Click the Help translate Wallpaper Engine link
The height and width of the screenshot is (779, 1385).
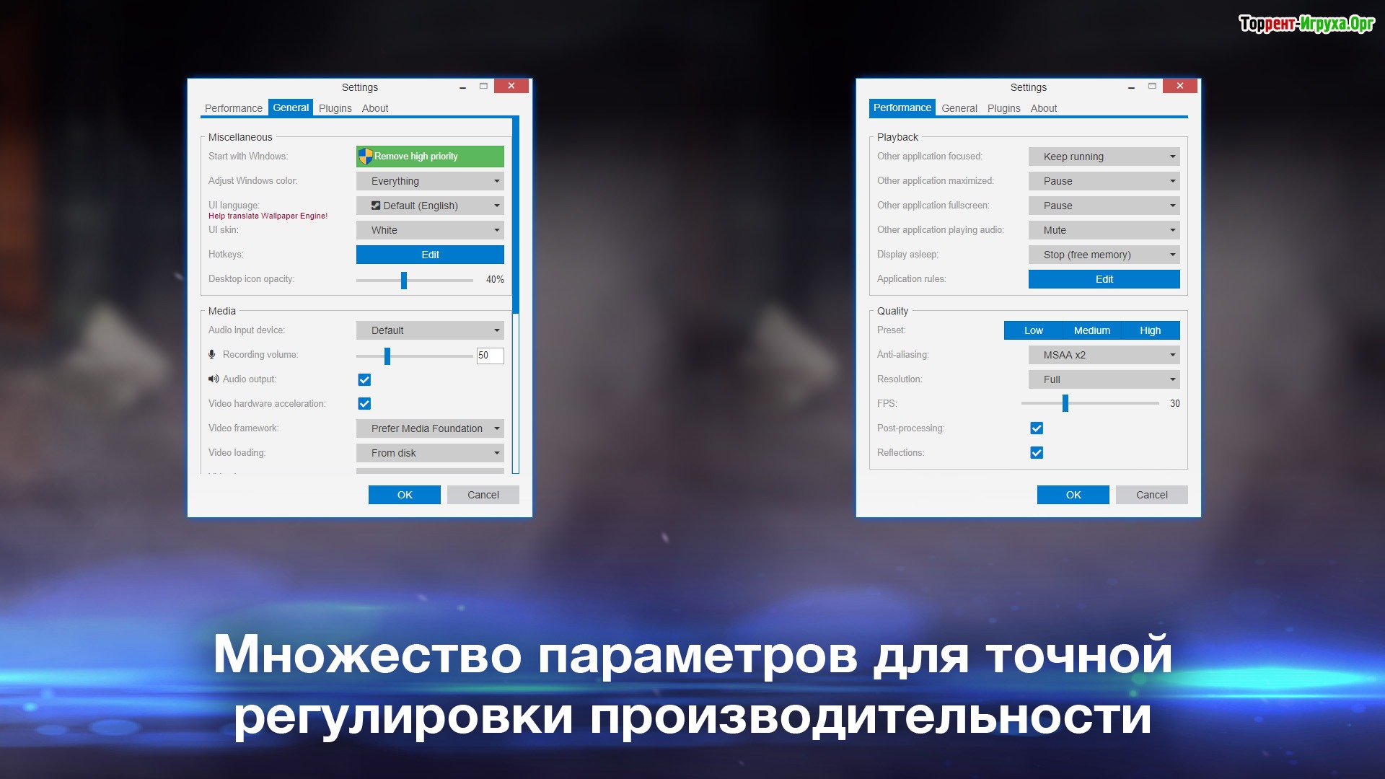coord(268,216)
